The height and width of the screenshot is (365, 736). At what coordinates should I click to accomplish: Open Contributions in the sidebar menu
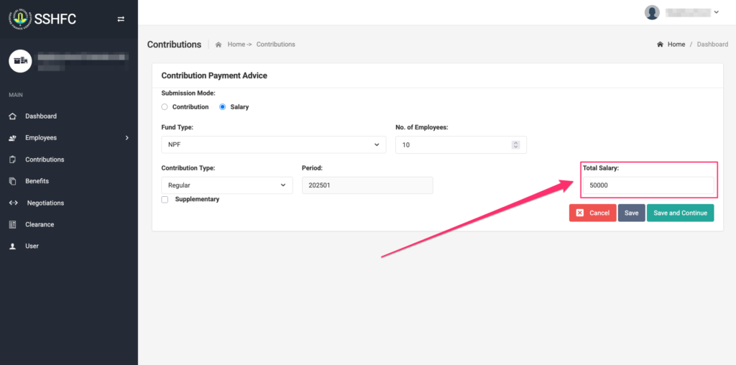(x=44, y=160)
